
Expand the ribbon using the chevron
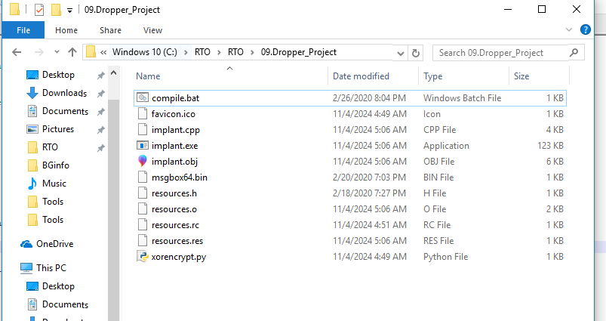(x=571, y=30)
